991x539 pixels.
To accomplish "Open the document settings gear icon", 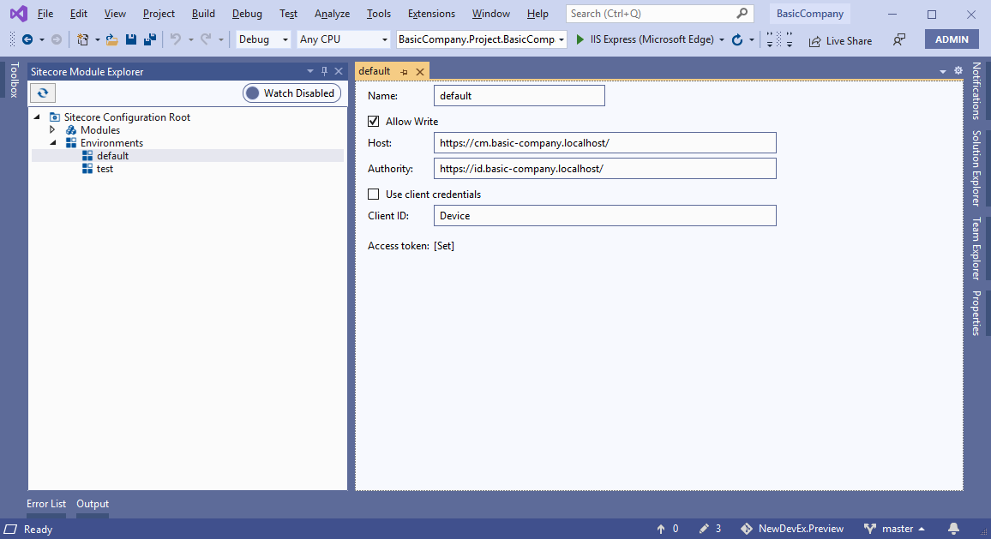I will 958,71.
